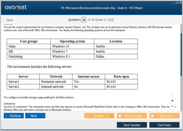Click the 'Operating system' column header
Screen dimensions: 183x131
point(72,41)
